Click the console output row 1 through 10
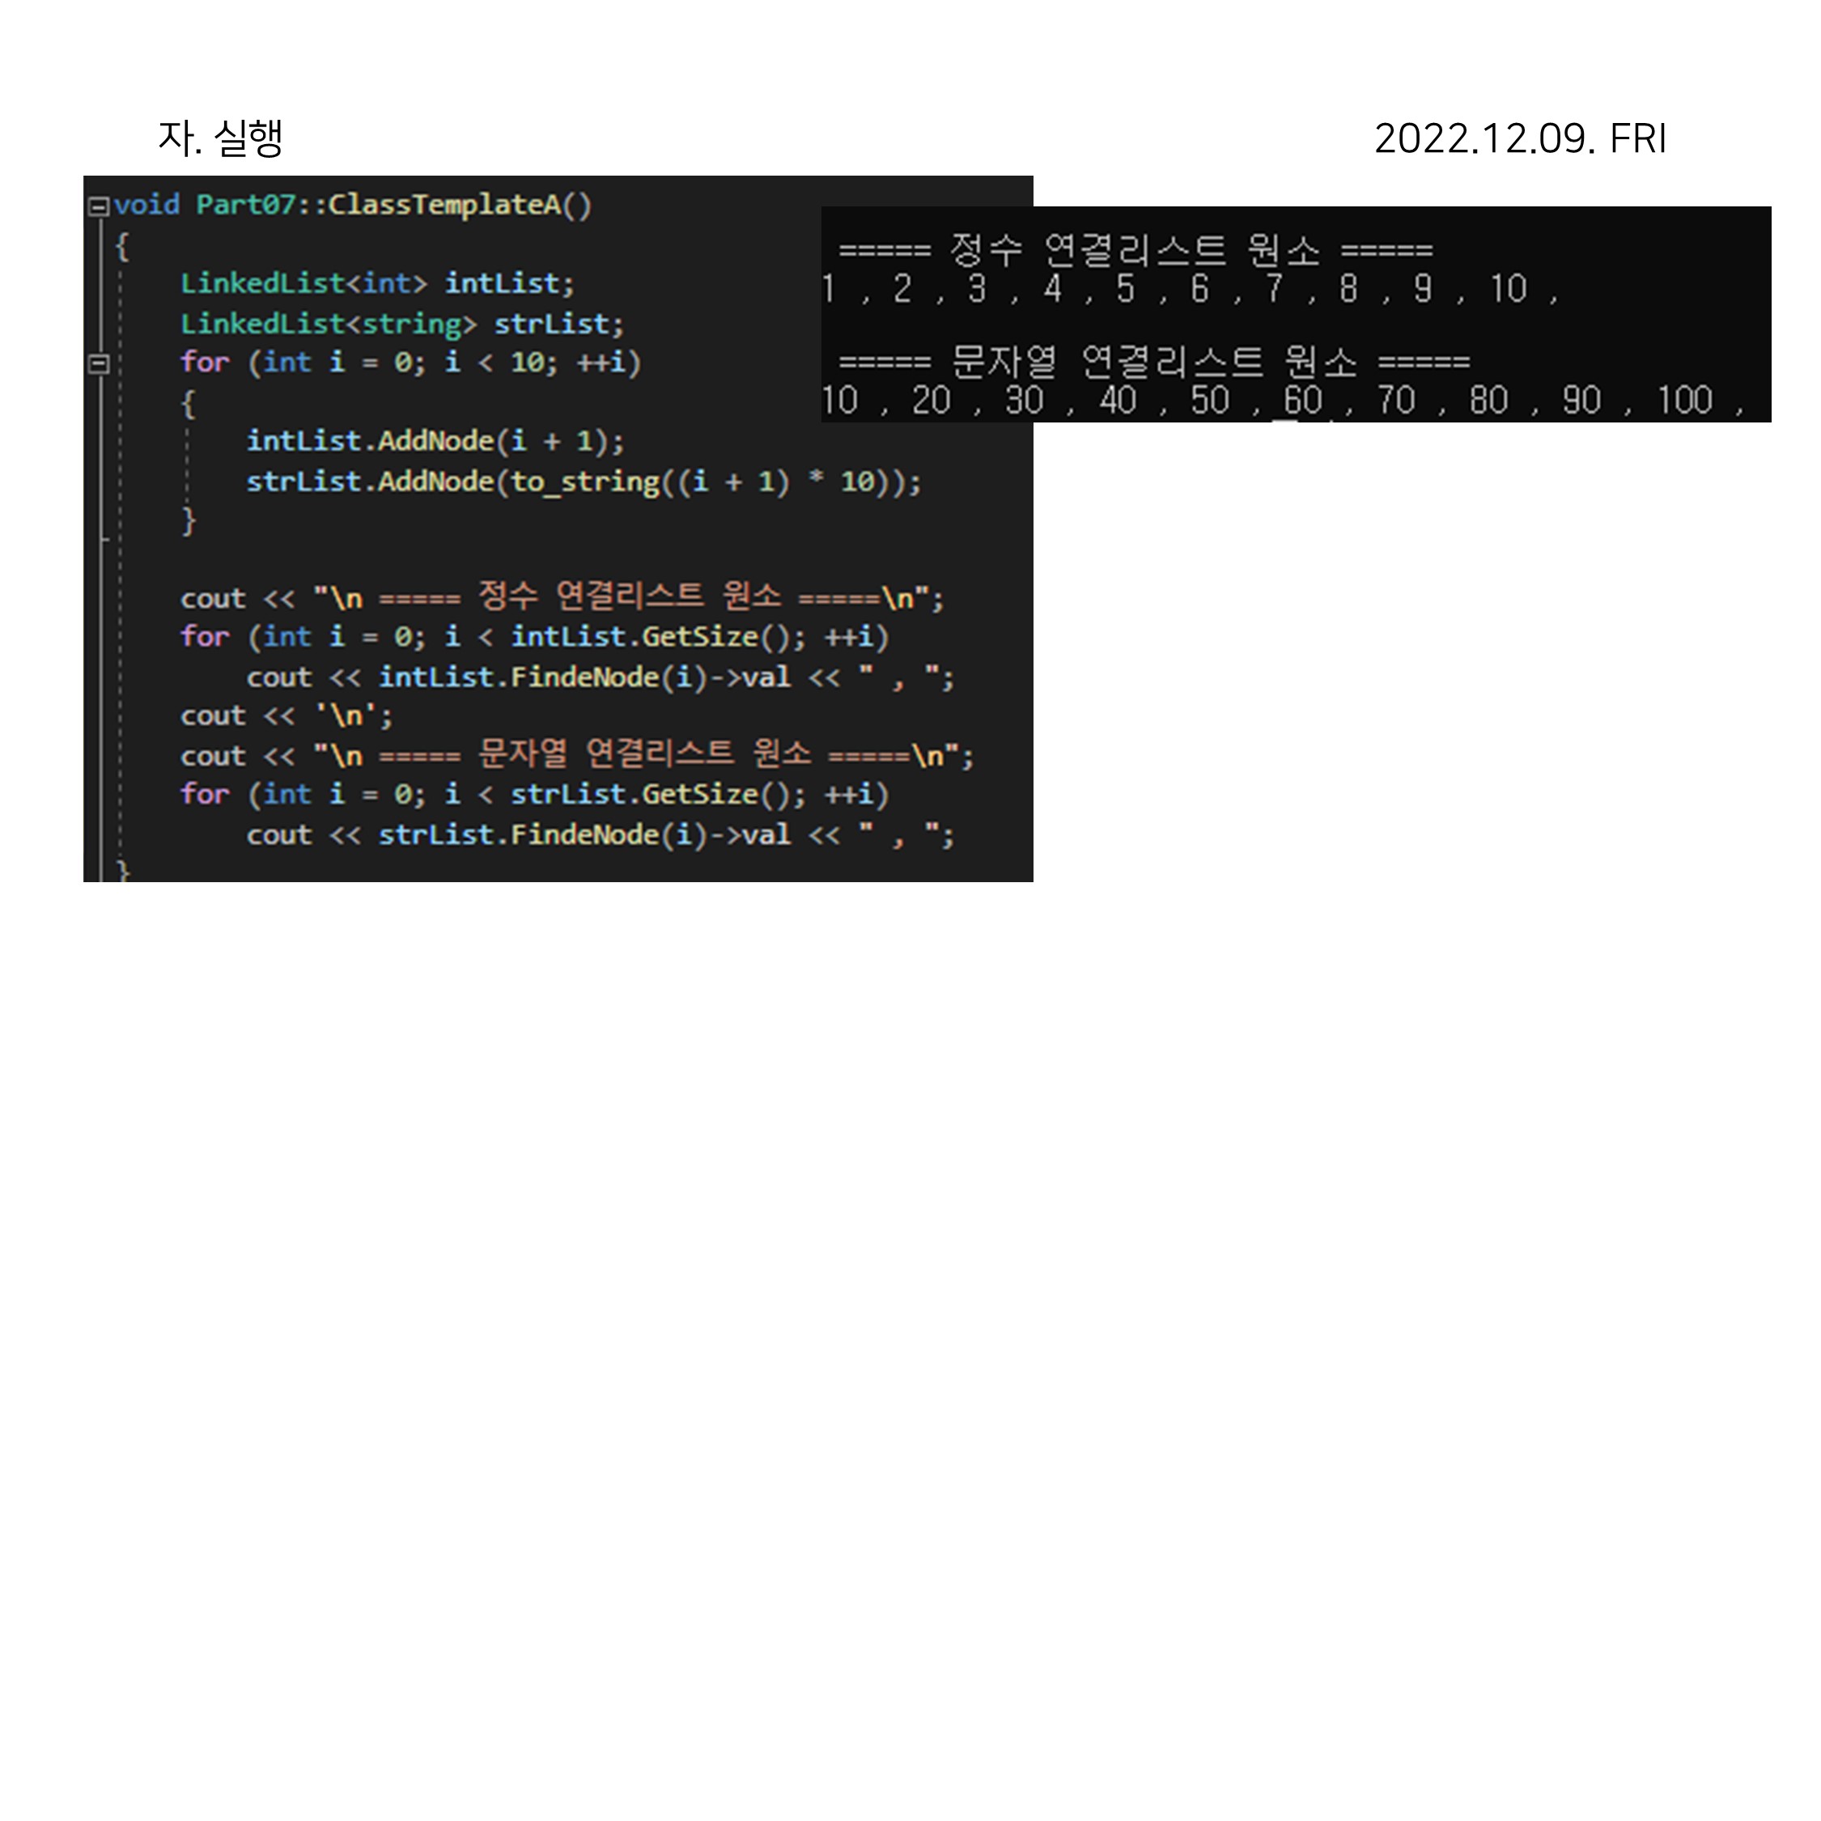 [1190, 290]
